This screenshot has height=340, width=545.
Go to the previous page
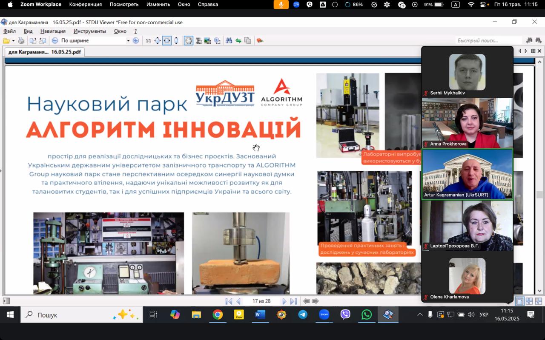pyautogui.click(x=238, y=301)
